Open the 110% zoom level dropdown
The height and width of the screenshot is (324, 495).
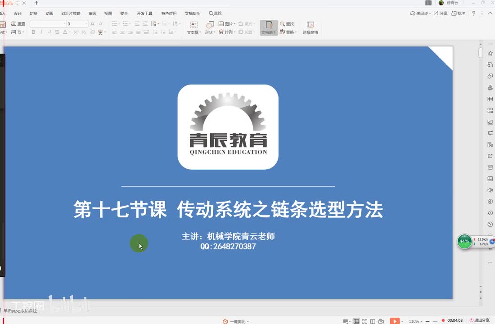415,321
